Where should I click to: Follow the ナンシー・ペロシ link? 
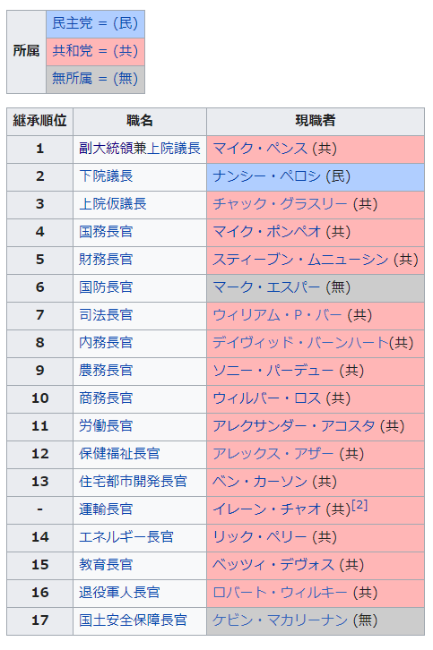(267, 176)
